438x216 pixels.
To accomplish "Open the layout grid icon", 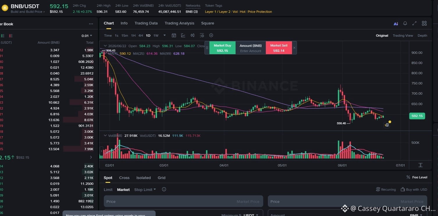I will [x=424, y=24].
